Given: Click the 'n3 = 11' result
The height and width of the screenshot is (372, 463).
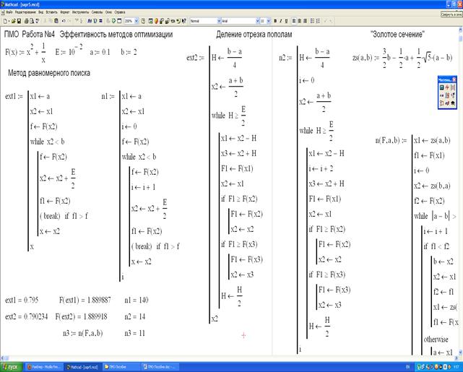Looking at the screenshot, I should 134,333.
